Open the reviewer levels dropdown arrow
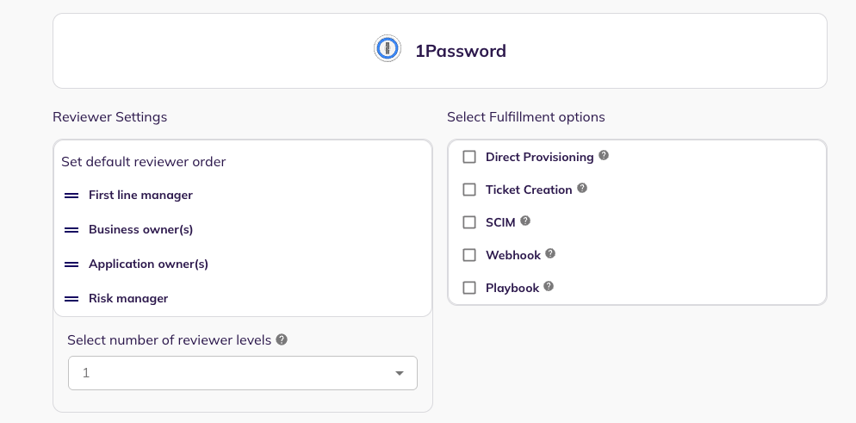856x423 pixels. click(399, 373)
